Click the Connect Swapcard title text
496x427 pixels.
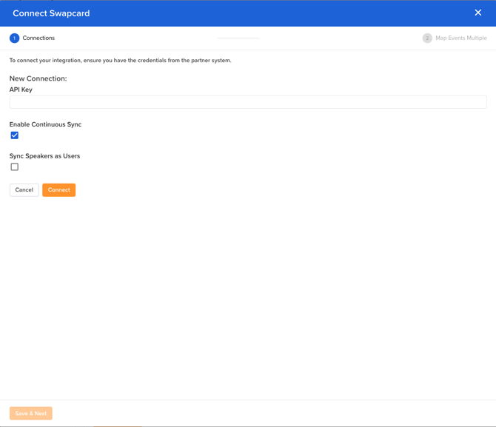[51, 13]
